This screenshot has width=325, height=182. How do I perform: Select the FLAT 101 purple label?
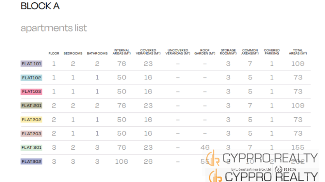(x=32, y=64)
